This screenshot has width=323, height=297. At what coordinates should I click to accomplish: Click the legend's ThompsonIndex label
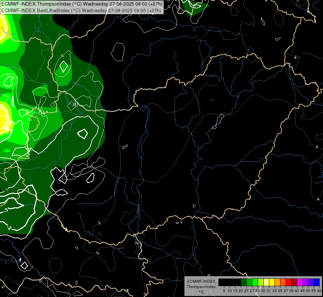pyautogui.click(x=201, y=287)
